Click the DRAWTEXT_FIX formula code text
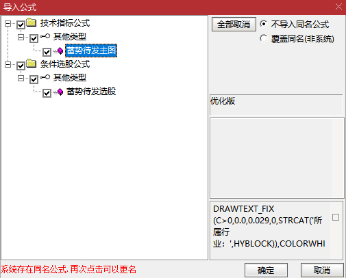This screenshot has height=278, width=346. (x=269, y=226)
